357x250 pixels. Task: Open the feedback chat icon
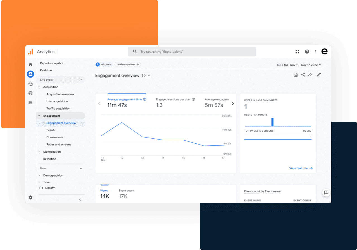326,193
